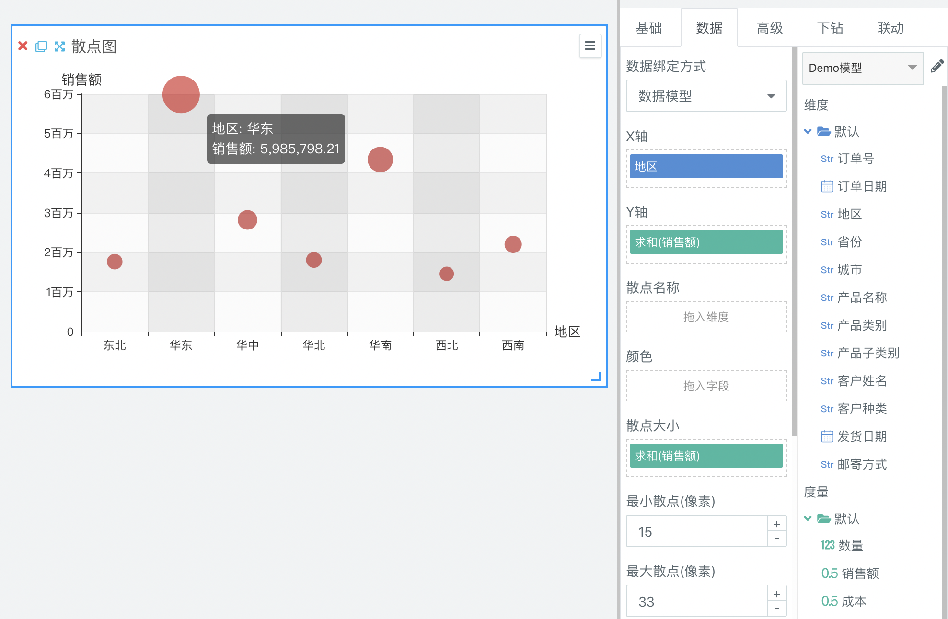Click the blue 默认 folder icon under 维度
Viewport: 948px width, 619px height.
click(x=824, y=131)
